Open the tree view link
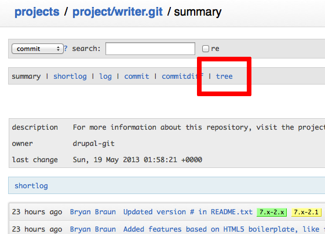 (x=224, y=76)
